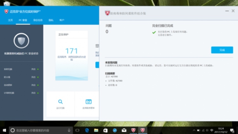Click the 开启 status next to 实时扫描
Viewport: 238px width, 134px height.
coord(33,69)
